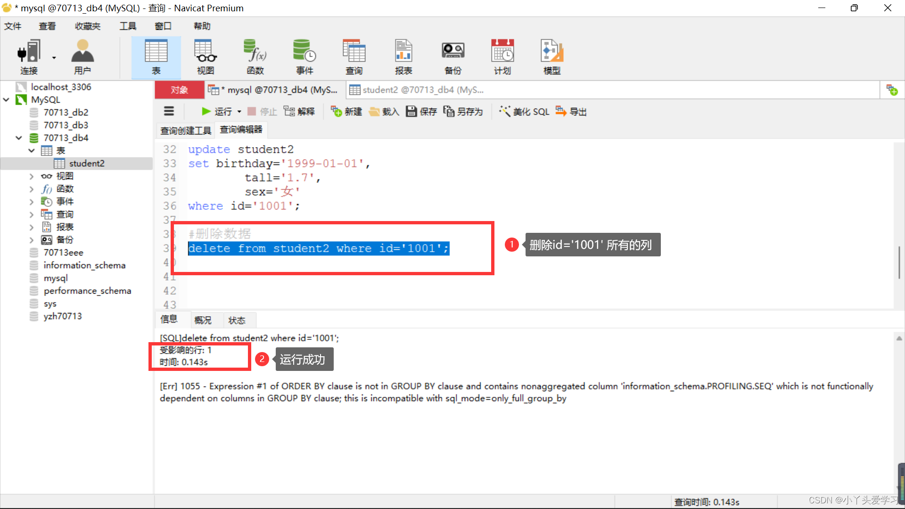
Task: Open the hamburger menu in query toolbar
Action: (169, 111)
